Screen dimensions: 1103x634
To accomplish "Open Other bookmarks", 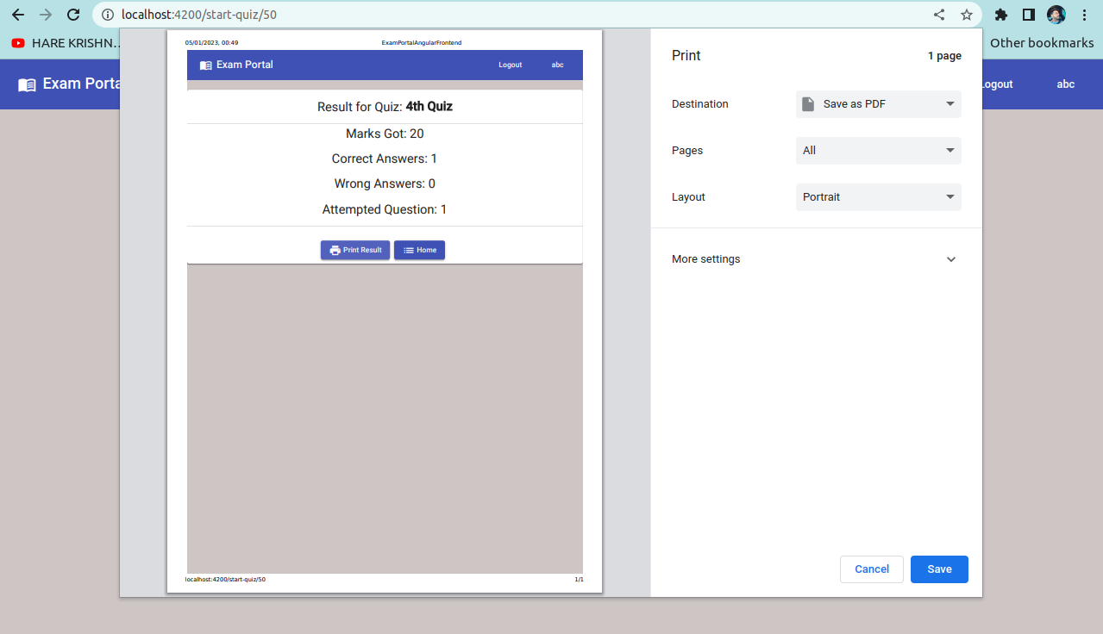I will pyautogui.click(x=1042, y=42).
